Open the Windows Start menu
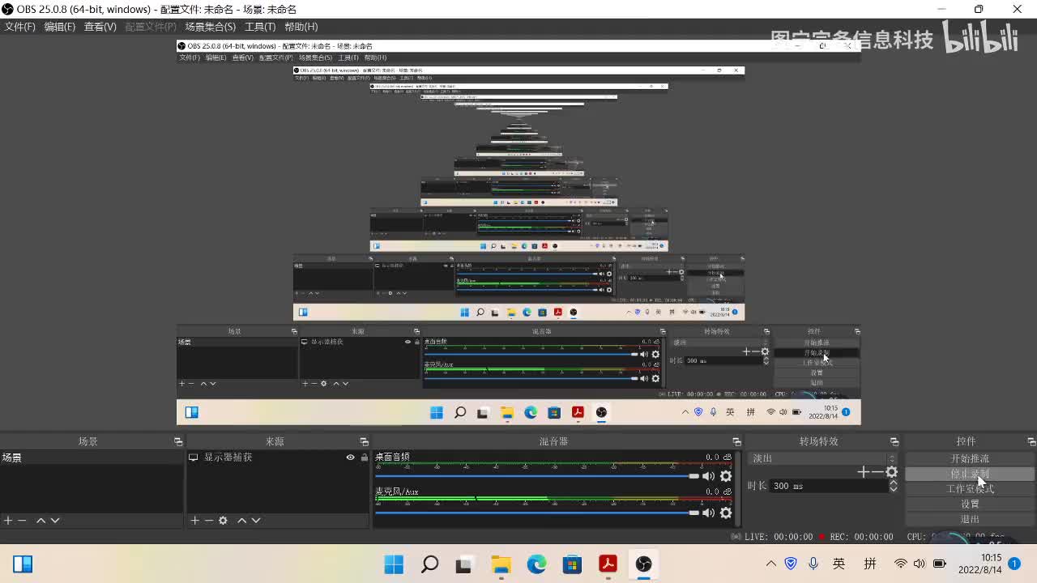Viewport: 1037px width, 583px height. click(395, 564)
